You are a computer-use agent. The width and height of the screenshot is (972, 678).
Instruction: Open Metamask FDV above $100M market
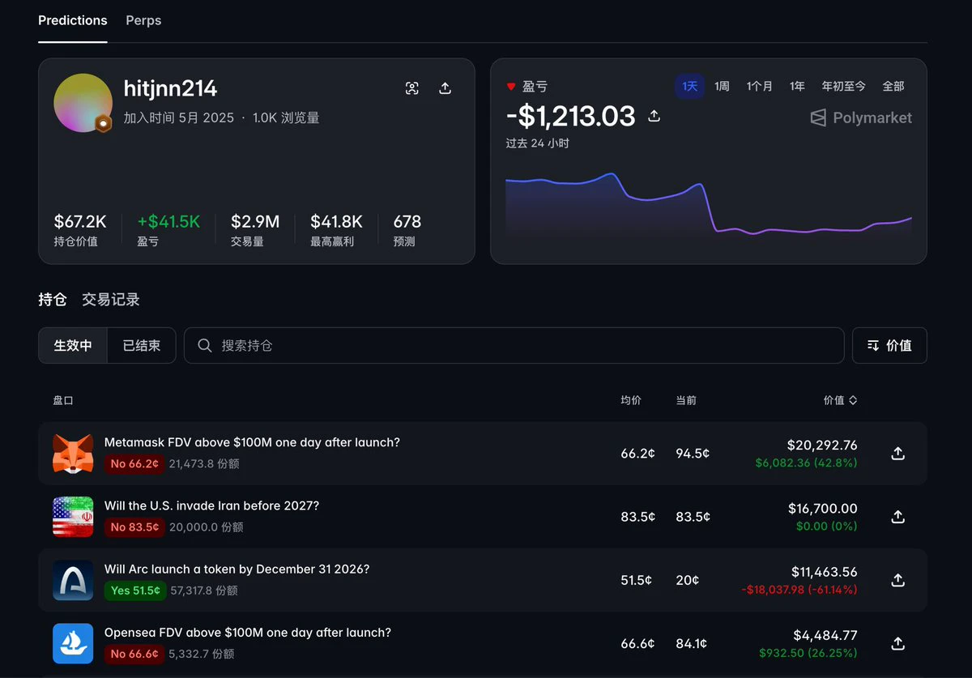tap(252, 442)
